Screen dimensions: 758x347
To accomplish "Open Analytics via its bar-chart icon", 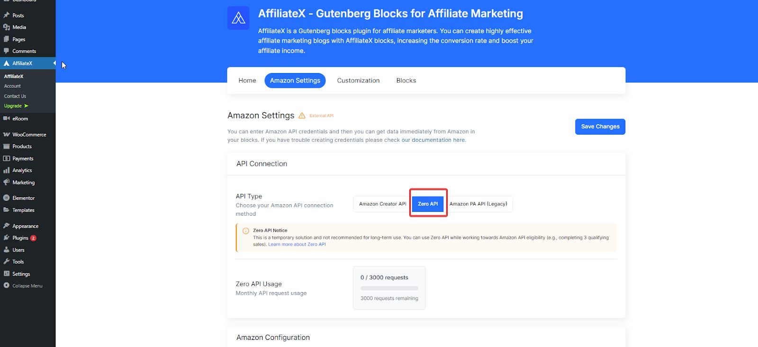I will tap(7, 170).
